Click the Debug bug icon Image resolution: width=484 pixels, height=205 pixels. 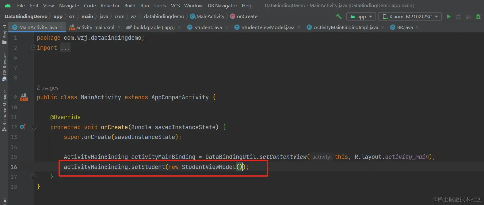click(478, 16)
